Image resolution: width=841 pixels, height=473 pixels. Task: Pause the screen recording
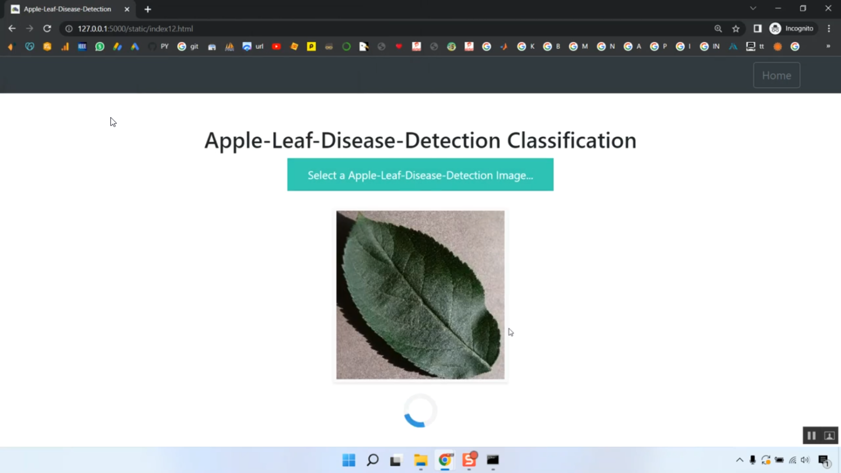(x=811, y=435)
